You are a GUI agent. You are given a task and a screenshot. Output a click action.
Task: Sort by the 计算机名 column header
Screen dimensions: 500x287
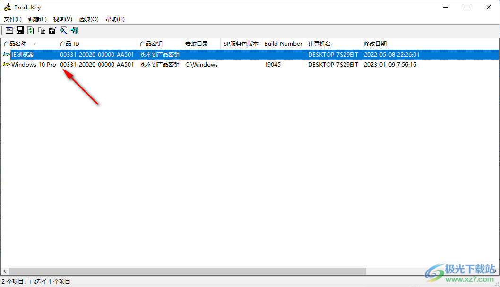(333, 43)
